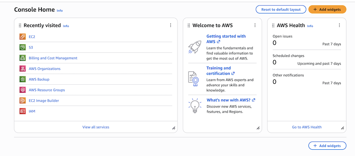Image resolution: width=355 pixels, height=156 pixels.
Task: Open Recently visited widget options menu
Action: [171, 25]
